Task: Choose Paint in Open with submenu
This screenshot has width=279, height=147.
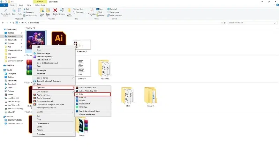Action: click(x=93, y=94)
